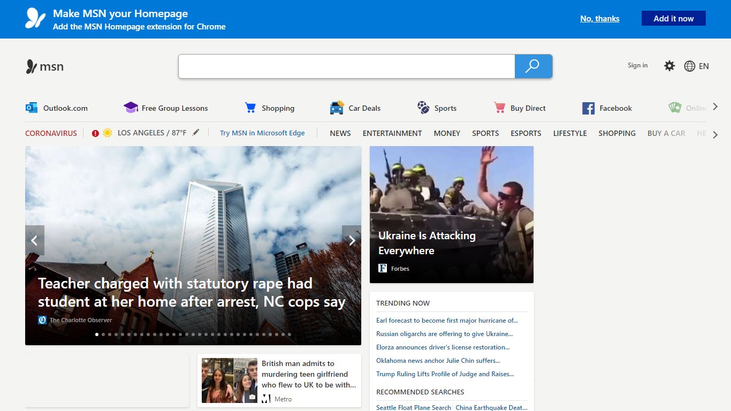Click Try MSN in Microsoft Edge

point(262,133)
